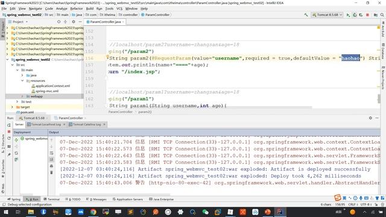Expand the webapp folder node

pyautogui.click(x=22, y=96)
